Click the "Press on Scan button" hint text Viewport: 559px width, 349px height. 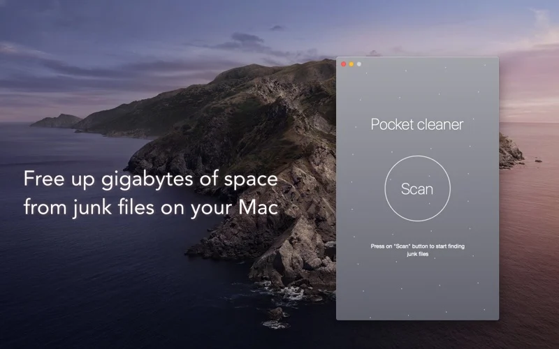click(x=417, y=247)
